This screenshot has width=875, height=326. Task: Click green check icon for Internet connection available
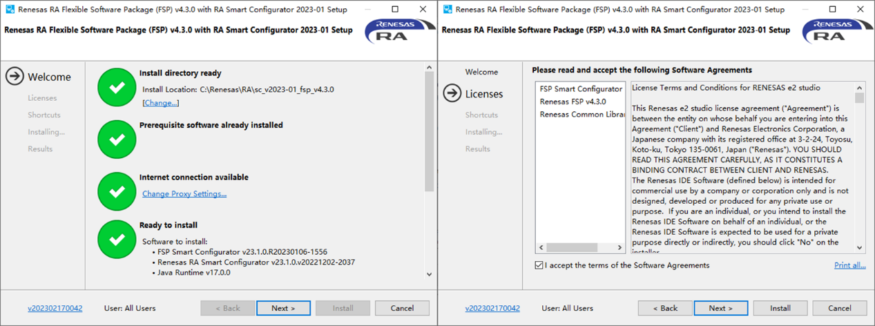click(117, 191)
